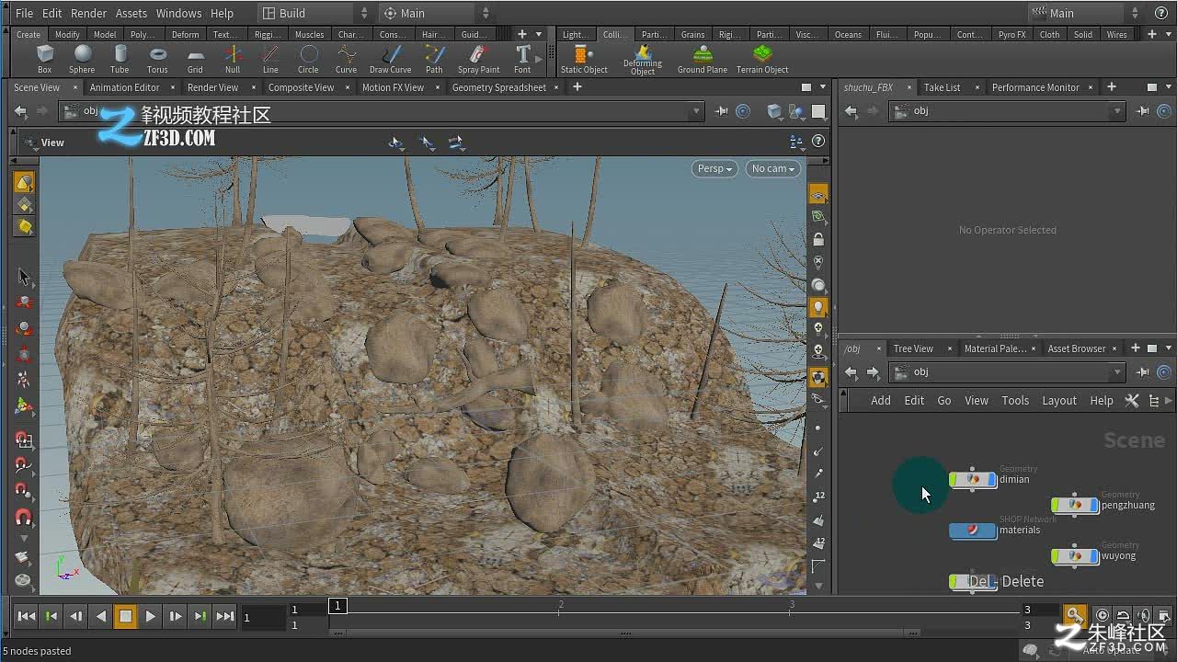Expand parameter pane obj path dropdown

[x=1117, y=111]
